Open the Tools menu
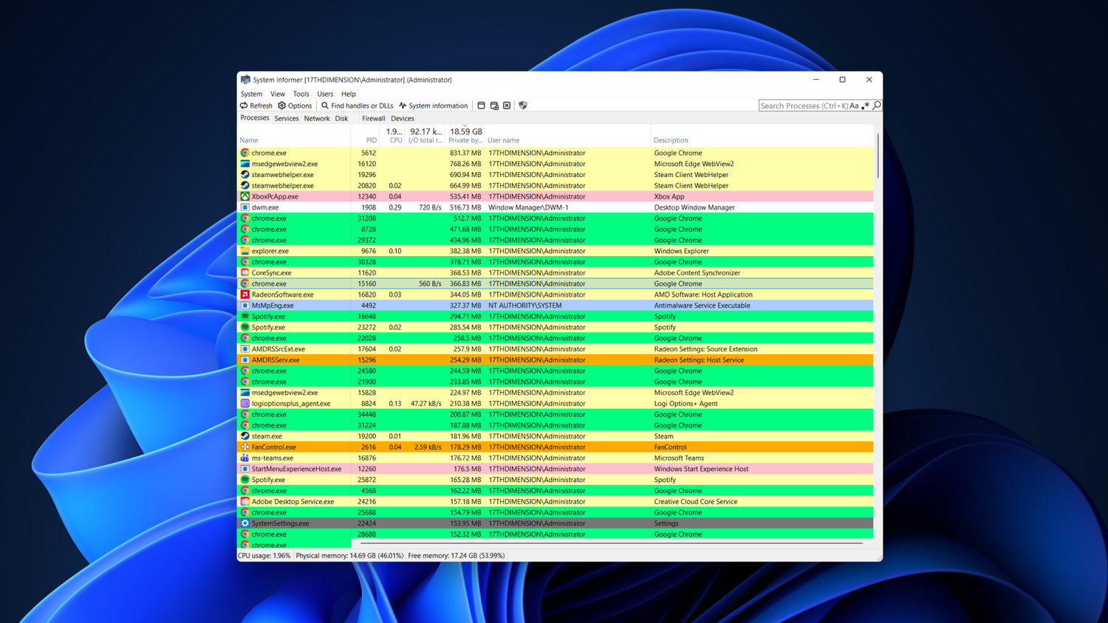 [x=301, y=94]
